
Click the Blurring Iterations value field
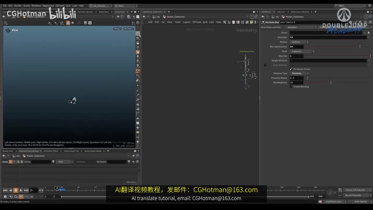(x=296, y=47)
